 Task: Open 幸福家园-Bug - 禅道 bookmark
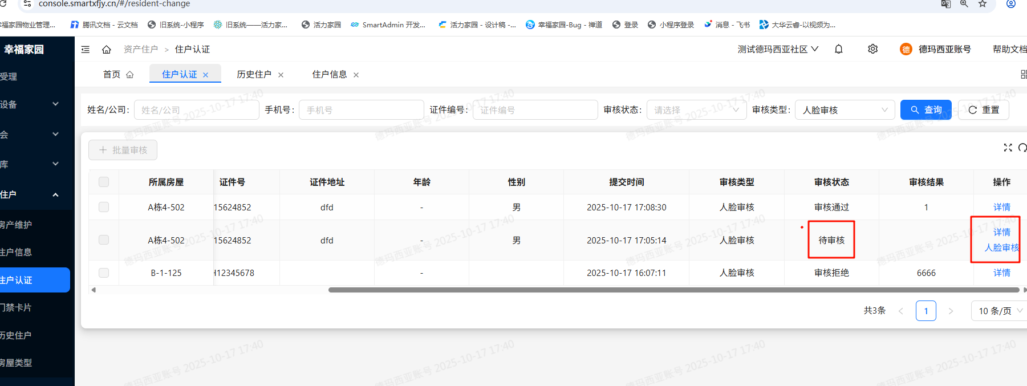[564, 25]
